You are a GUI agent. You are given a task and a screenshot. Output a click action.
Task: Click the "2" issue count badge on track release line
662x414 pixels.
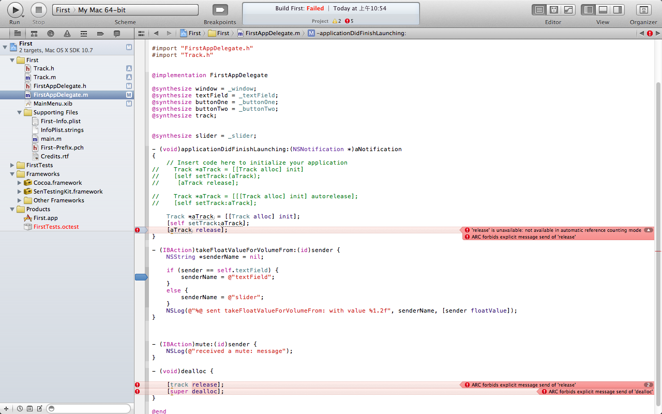pyautogui.click(x=649, y=385)
